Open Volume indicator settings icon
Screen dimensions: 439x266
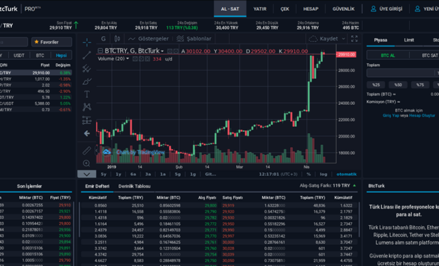141,59
